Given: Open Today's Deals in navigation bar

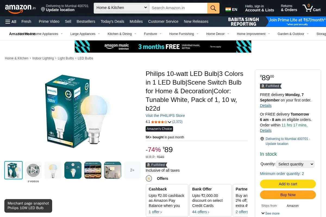Looking at the screenshot, I should point(112,21).
